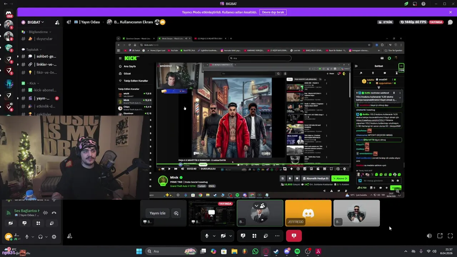The height and width of the screenshot is (257, 457).
Task: Click pop-out stream icon beside Yayını izle
Action: click(x=176, y=213)
